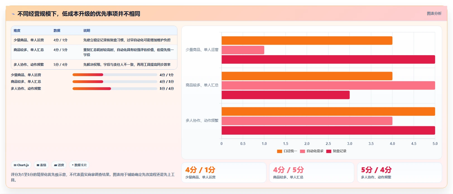Click the table note starting with 先解决权限

tap(127, 65)
